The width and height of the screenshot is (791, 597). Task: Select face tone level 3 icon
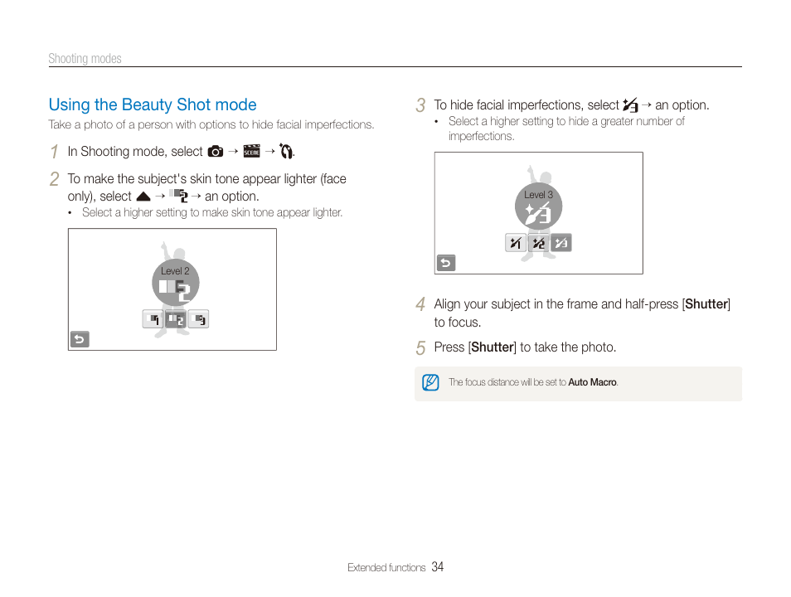(199, 319)
